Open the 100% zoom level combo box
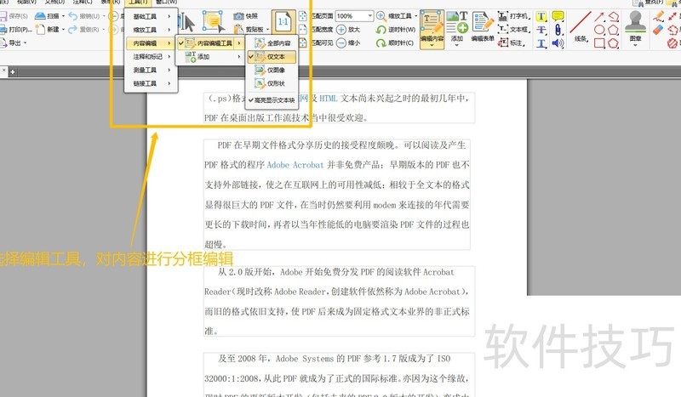Image resolution: width=681 pixels, height=397 pixels. click(354, 16)
